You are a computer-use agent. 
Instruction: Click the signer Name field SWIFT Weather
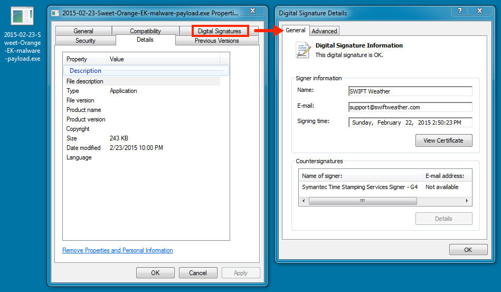click(410, 91)
